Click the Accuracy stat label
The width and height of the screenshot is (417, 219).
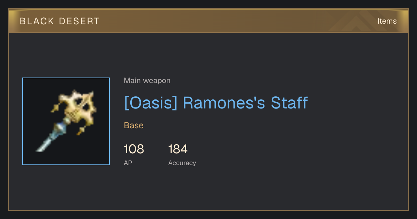click(182, 163)
